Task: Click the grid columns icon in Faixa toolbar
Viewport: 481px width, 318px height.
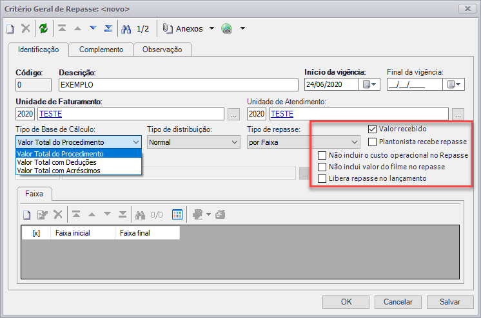Action: tap(177, 214)
